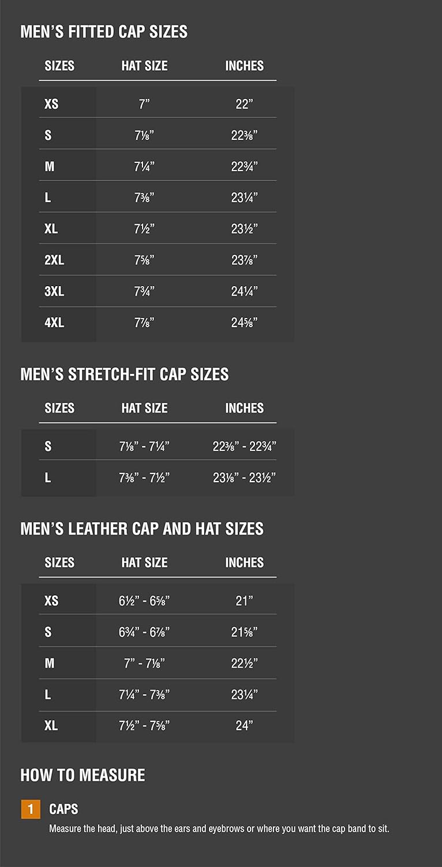Screen dimensions: 442x867
Task: Click the Men's Leather Cap and Hat Sizes heading
Action: [x=142, y=529]
